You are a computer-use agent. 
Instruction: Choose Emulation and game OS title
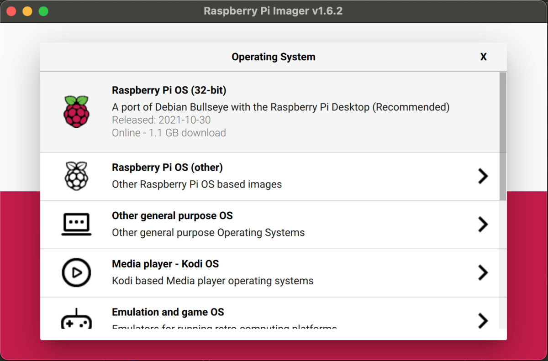tap(168, 312)
